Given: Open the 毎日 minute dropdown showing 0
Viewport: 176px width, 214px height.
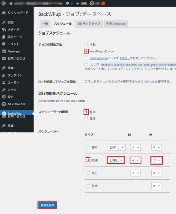Looking at the screenshot, I should tap(156, 173).
